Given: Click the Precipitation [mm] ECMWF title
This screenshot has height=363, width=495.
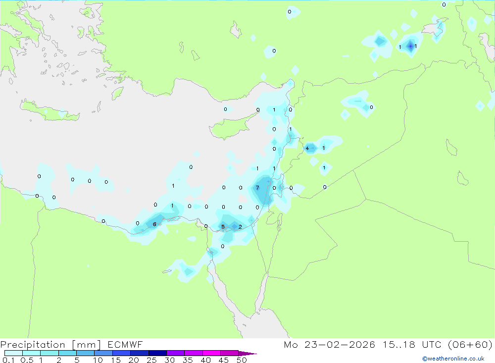Looking at the screenshot, I should [x=71, y=344].
